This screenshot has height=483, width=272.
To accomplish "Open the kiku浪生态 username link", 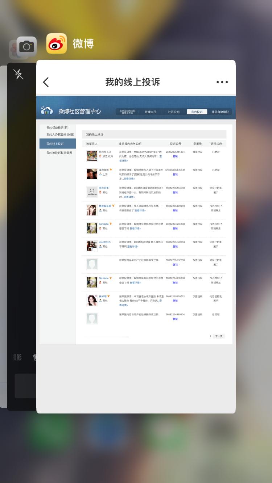I will coord(105,242).
